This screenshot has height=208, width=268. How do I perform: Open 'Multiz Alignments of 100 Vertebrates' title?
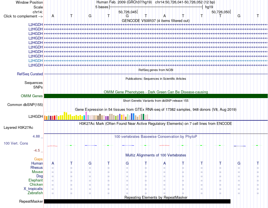click(156, 155)
